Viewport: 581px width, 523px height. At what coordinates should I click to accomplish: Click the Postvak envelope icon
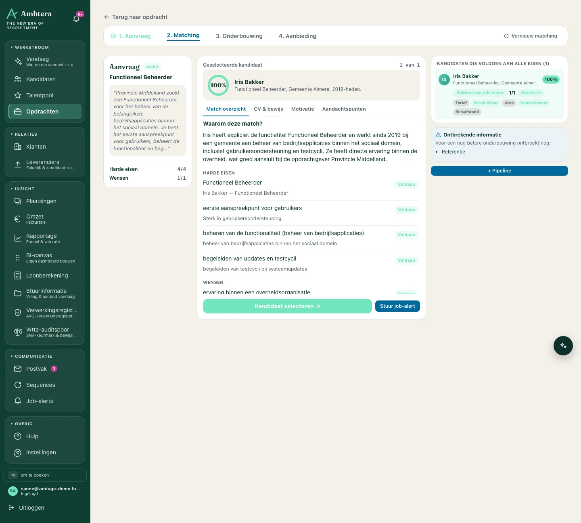tap(18, 369)
